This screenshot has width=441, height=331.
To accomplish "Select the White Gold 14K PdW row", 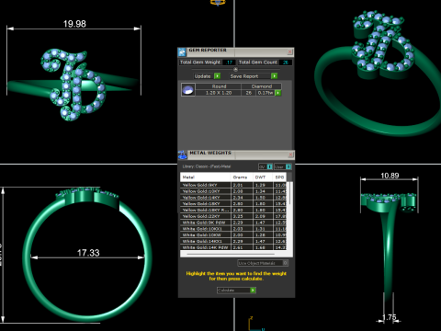I will 233,247.
